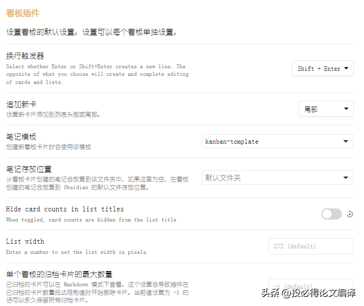Screen dimensions: 364x306
Task: Select the When toggled, card counts are hidden text
Action: [x=91, y=220]
